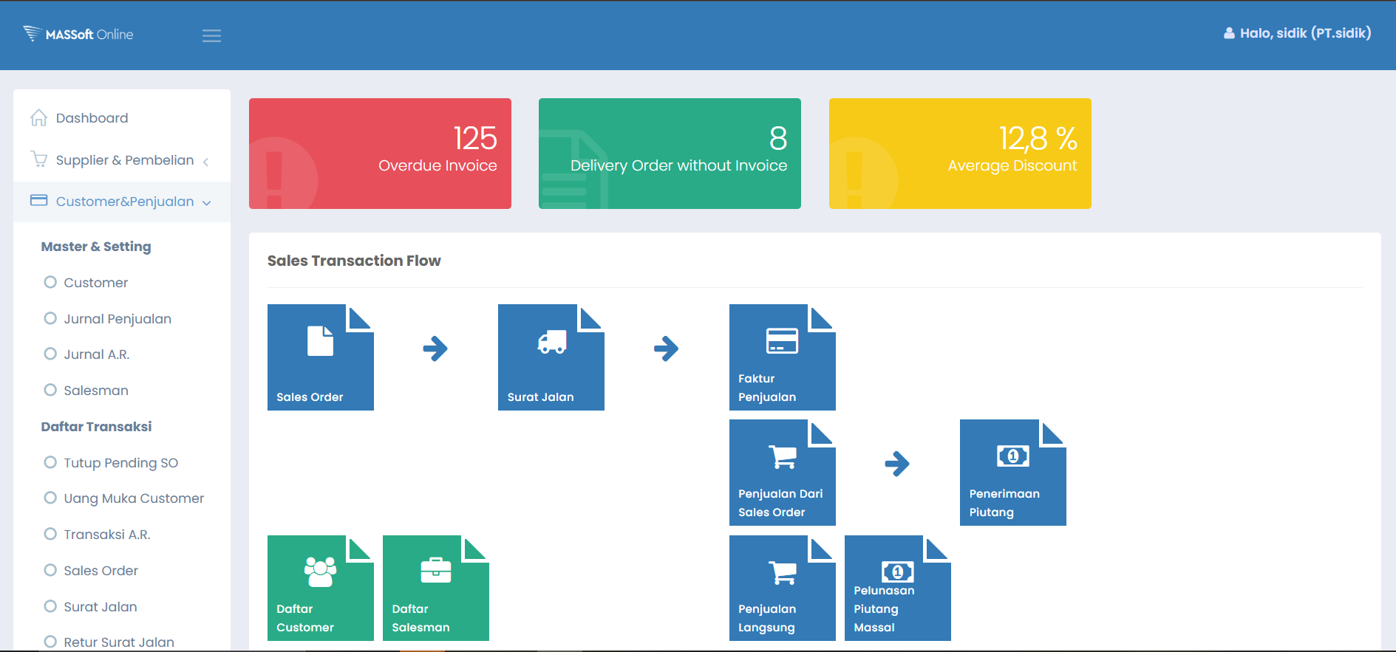Click circle bullet next to Jurnal Penjualan
This screenshot has width=1396, height=652.
pos(50,318)
